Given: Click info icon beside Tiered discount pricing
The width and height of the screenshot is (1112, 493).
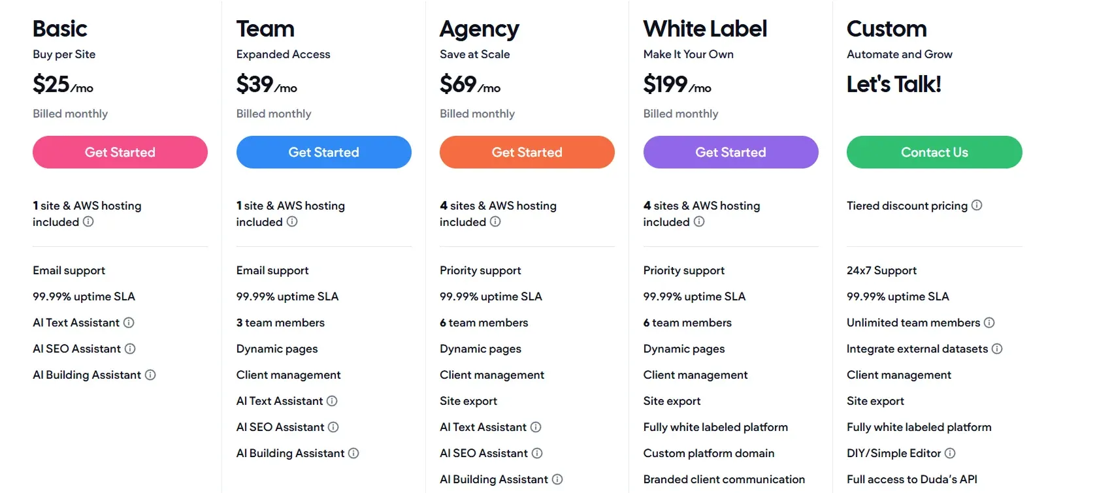Looking at the screenshot, I should coord(977,205).
